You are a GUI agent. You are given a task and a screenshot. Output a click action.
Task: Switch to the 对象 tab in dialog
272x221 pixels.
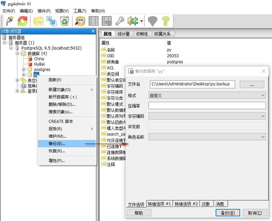point(206,204)
